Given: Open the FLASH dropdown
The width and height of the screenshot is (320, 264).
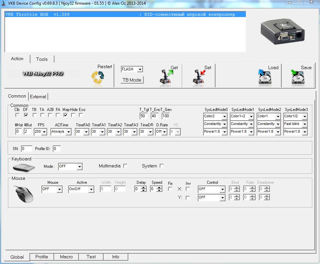Looking at the screenshot, I should point(140,69).
